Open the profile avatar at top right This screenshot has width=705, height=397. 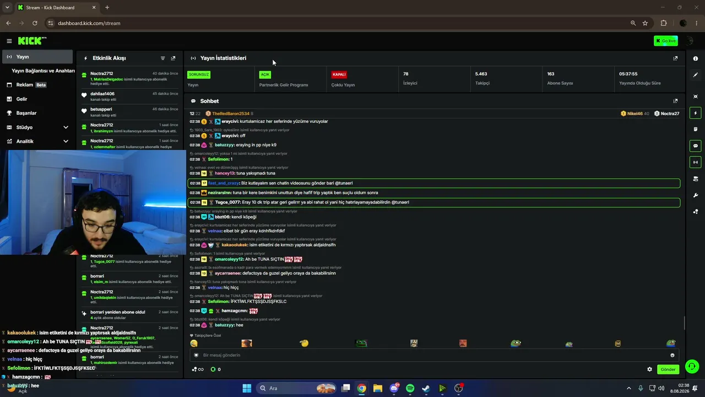tap(689, 41)
